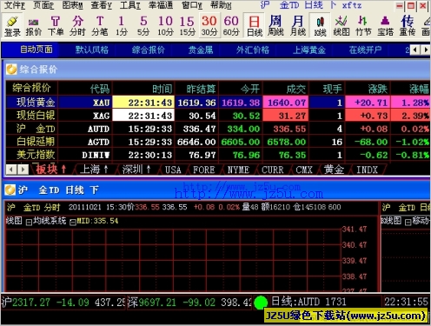Select the CMX market tab
This screenshot has height=326, width=431.
click(x=304, y=170)
